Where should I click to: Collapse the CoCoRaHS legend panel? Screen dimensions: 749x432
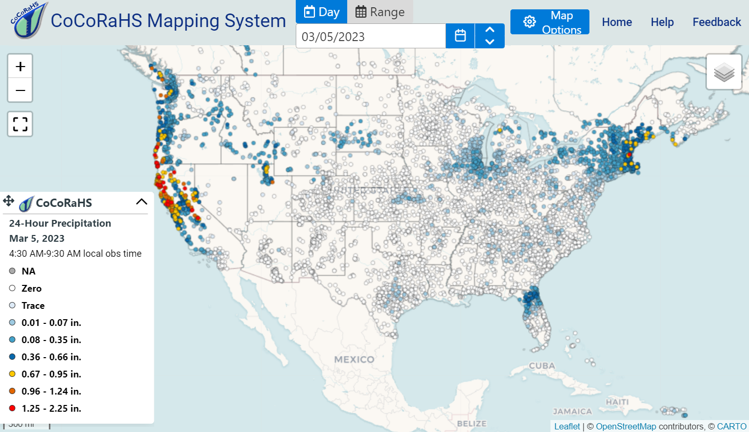pos(141,202)
